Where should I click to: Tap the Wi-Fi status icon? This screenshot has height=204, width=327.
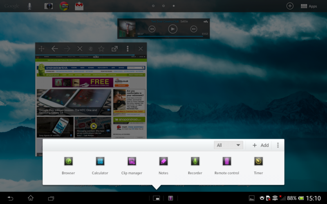pos(275,198)
